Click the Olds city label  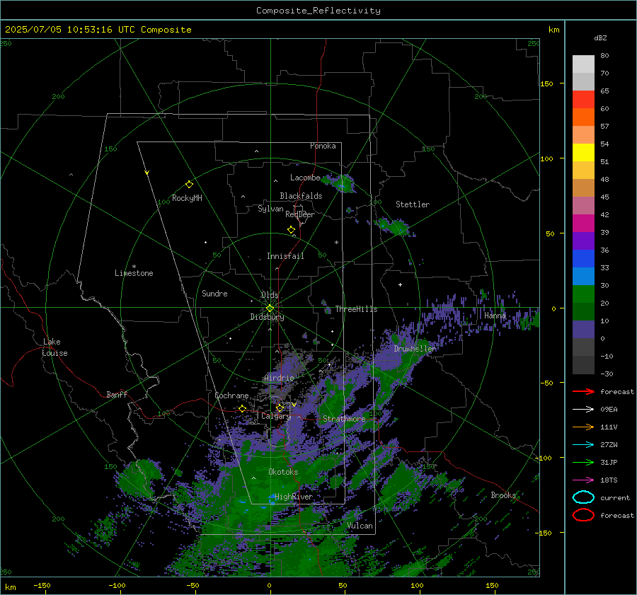270,295
